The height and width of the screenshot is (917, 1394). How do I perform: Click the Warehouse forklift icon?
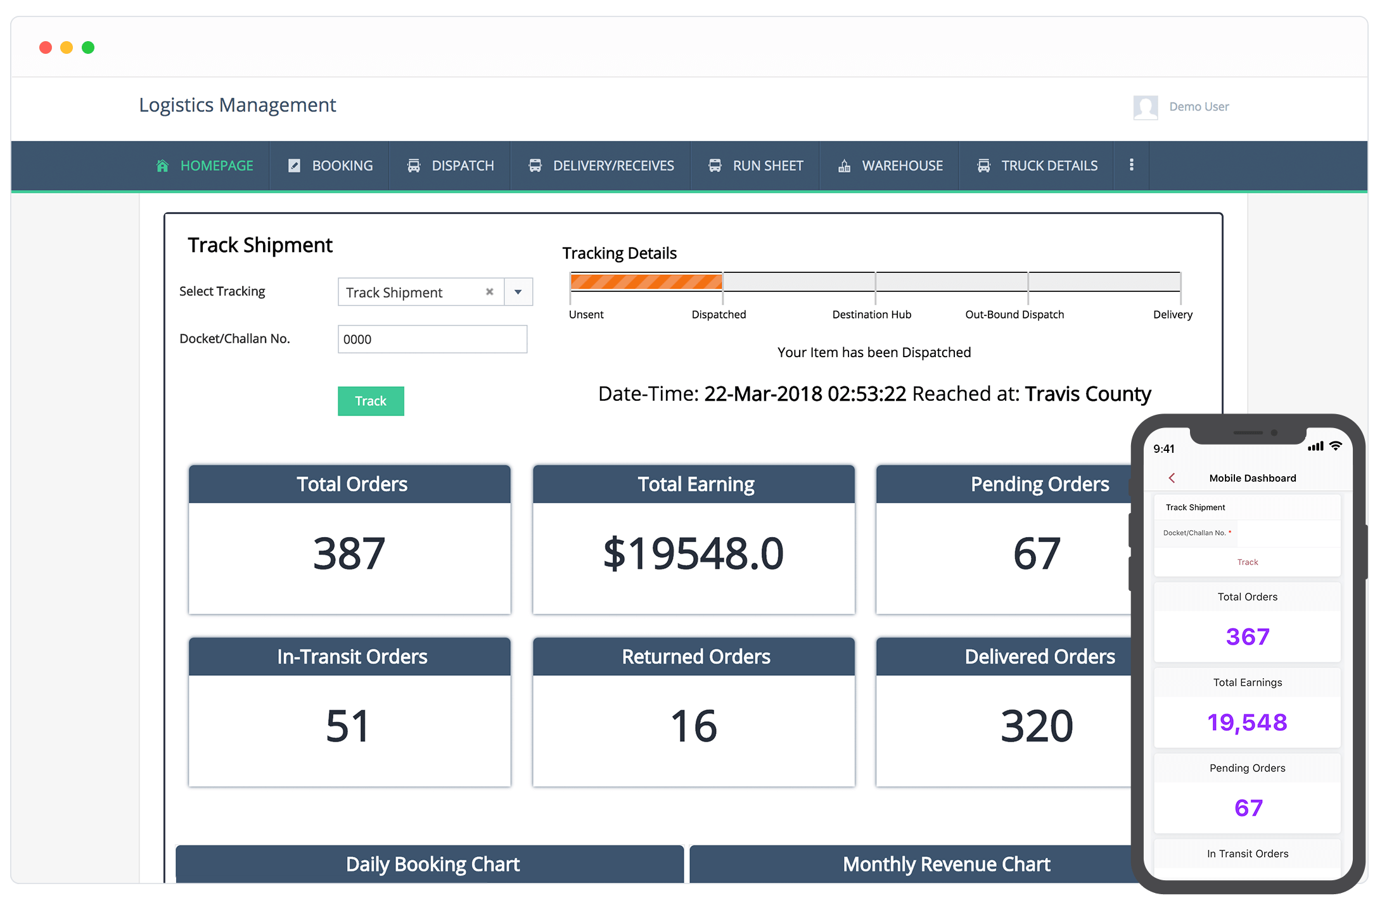(x=844, y=166)
